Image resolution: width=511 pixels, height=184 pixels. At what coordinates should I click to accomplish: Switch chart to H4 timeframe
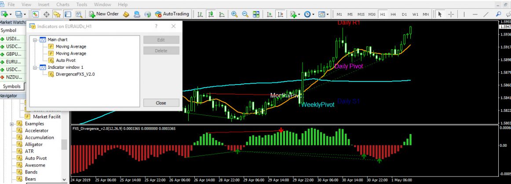(x=393, y=14)
